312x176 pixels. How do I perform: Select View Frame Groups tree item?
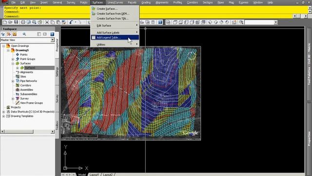point(31,103)
